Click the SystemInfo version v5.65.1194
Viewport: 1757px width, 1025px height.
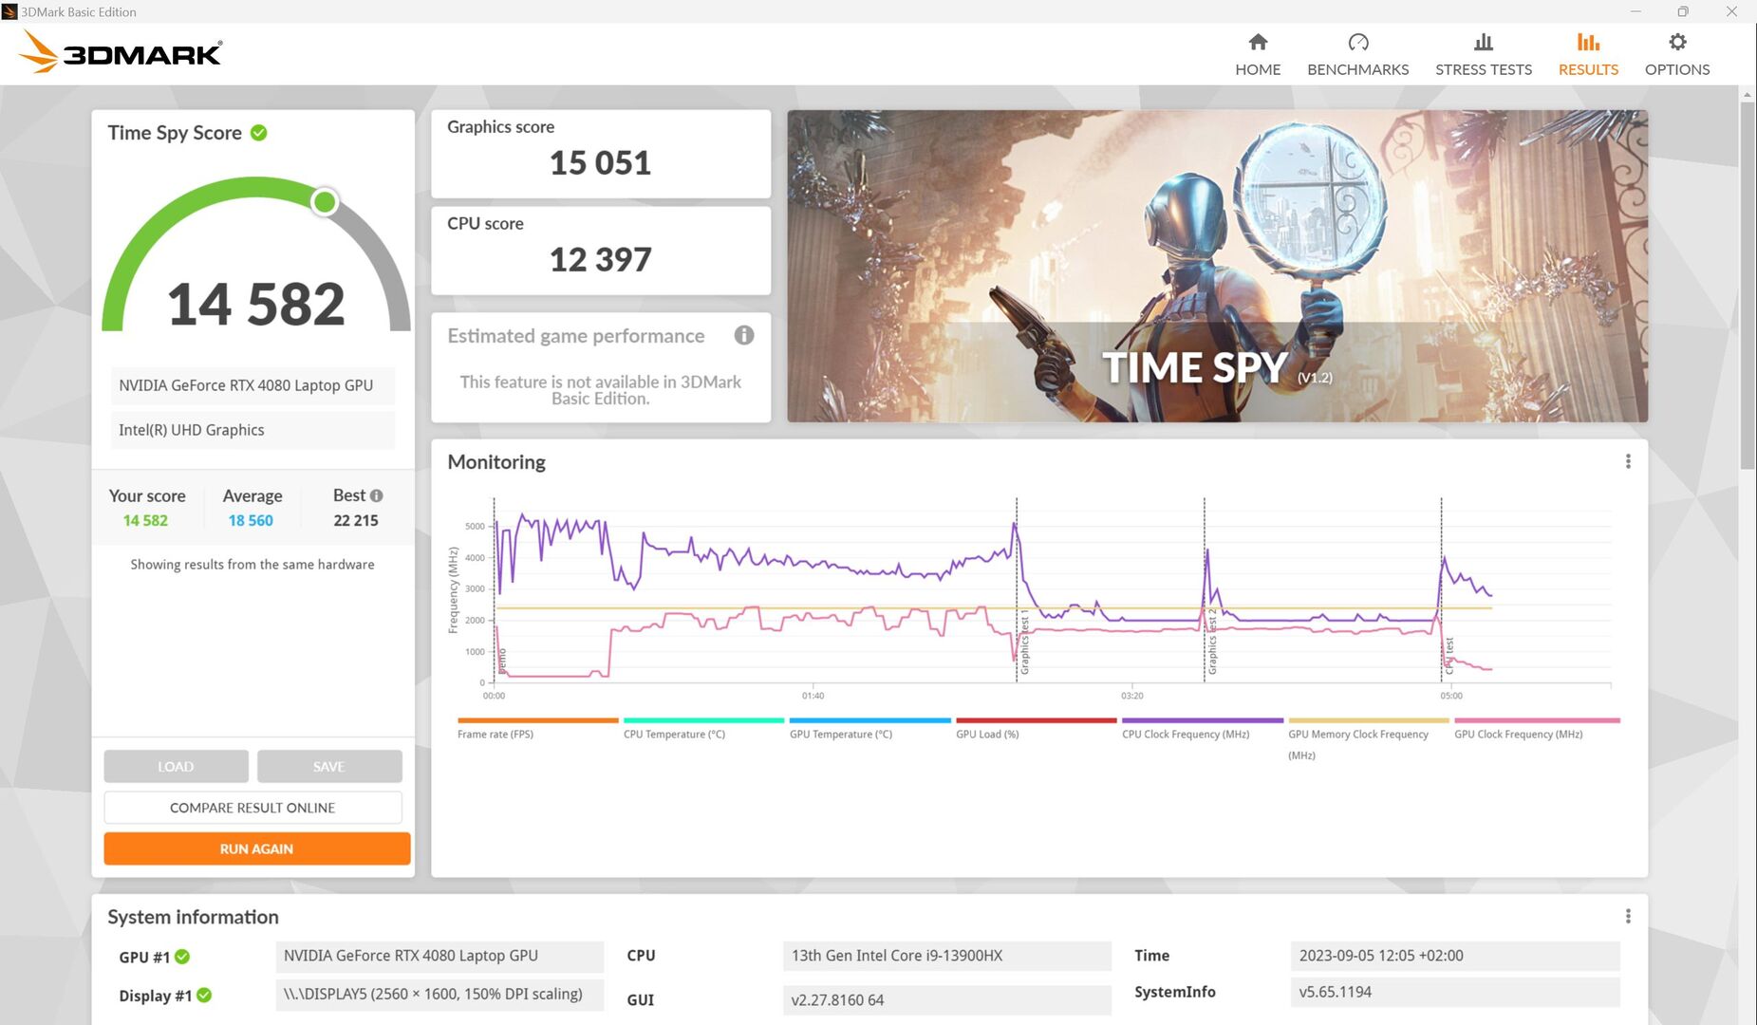1455,992
